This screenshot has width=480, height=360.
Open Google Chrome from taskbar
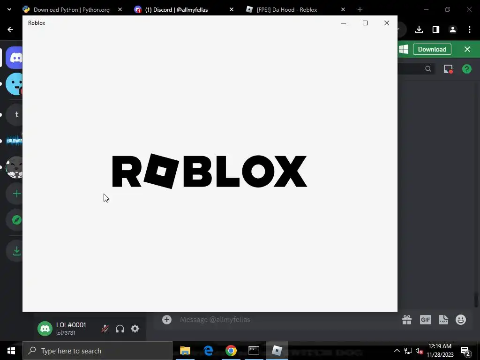(231, 351)
